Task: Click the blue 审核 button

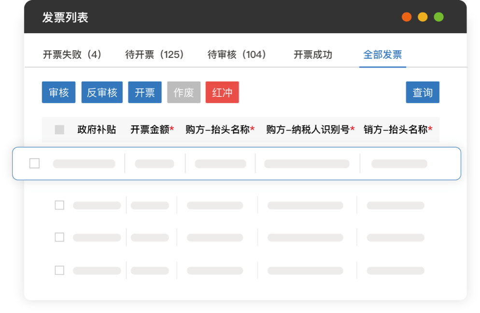Action: (59, 93)
